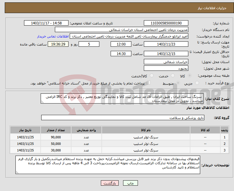Click the delivery province field خراسان شمالی
Image resolution: width=234 pixels, height=191 pixels.
(166, 62)
